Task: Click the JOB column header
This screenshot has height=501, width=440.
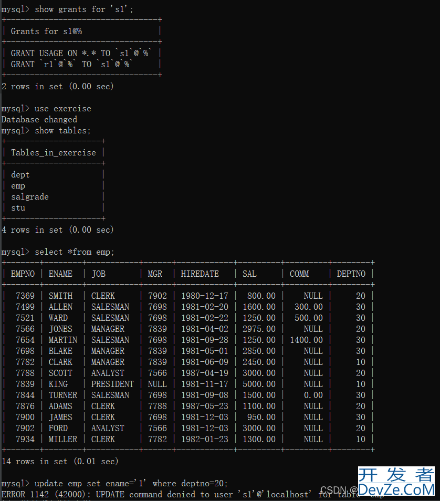Action: pos(98,274)
